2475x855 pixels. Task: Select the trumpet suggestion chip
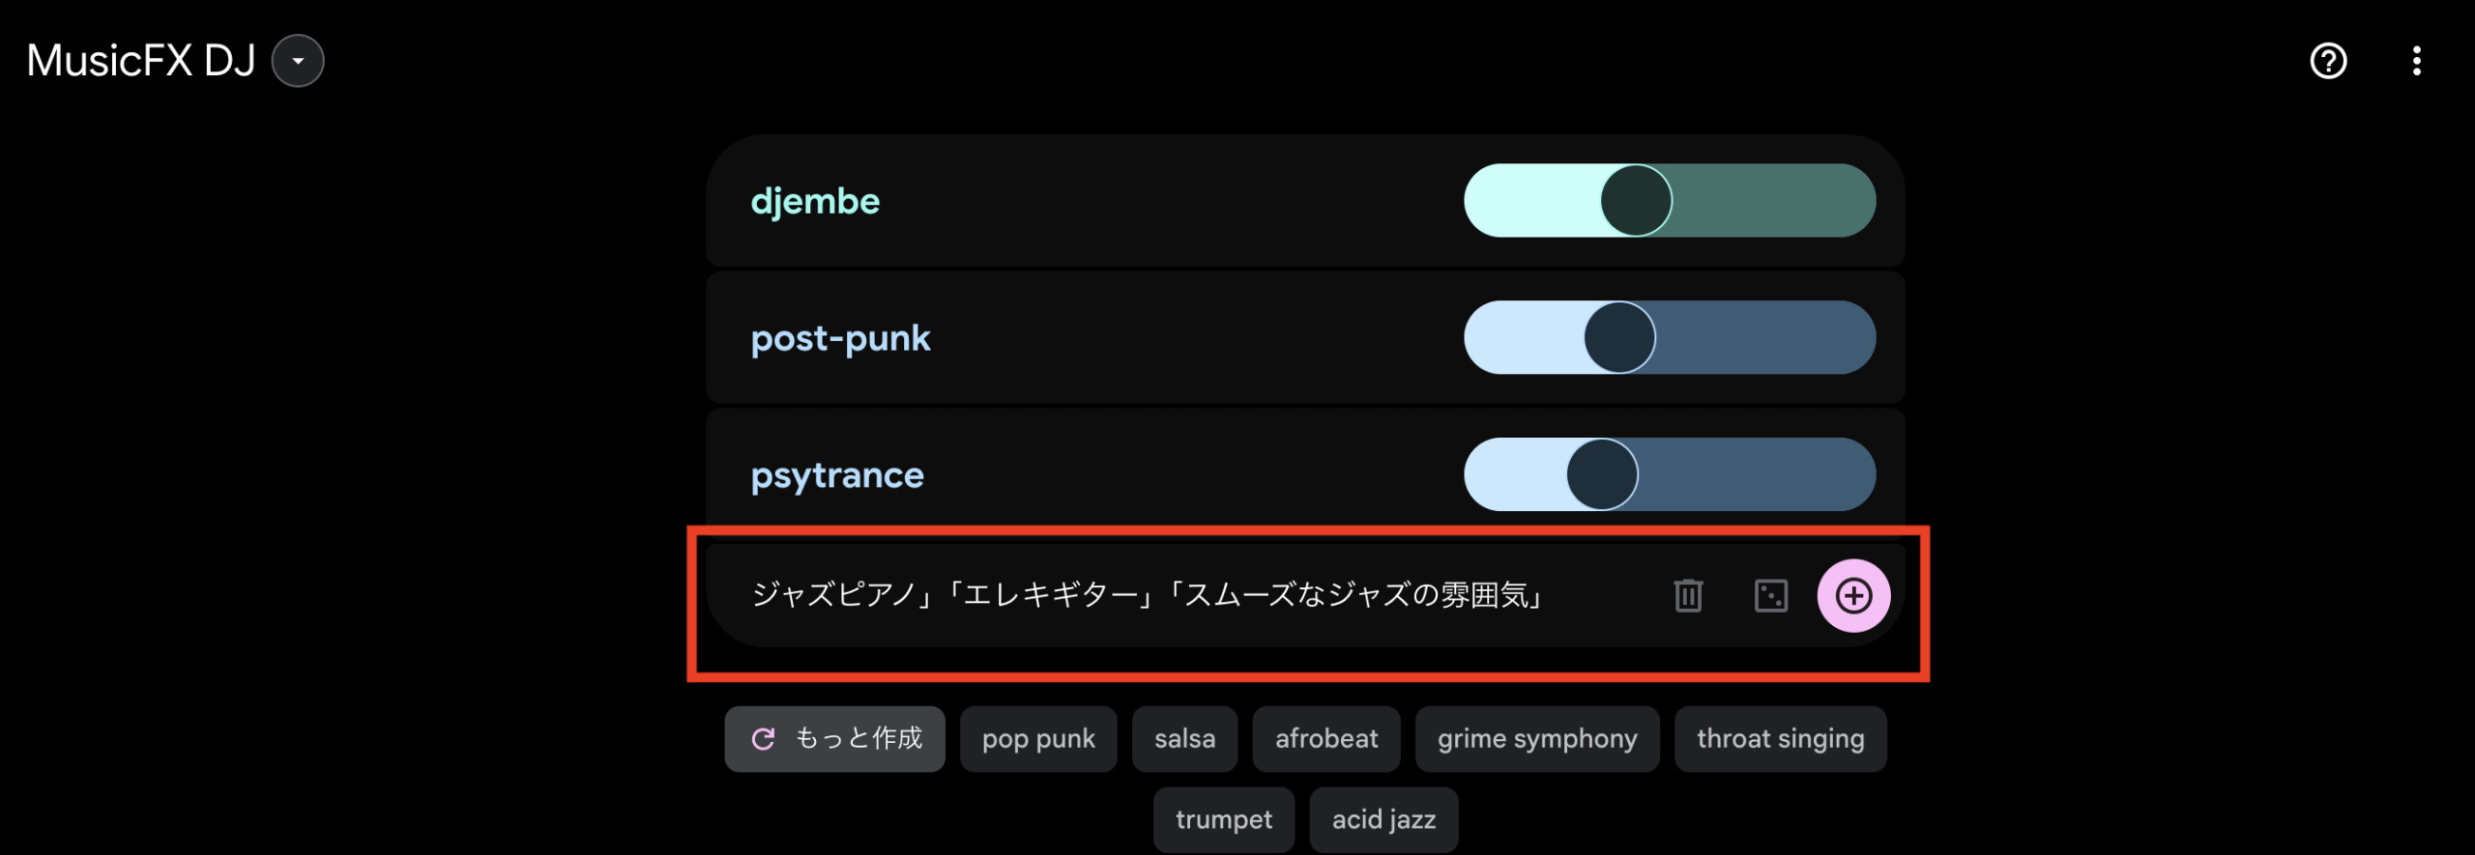(x=1223, y=819)
